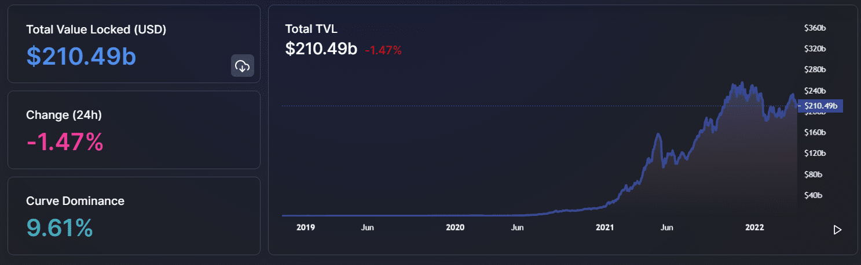This screenshot has width=861, height=265.
Task: Click the $280b y-axis label
Action: tap(815, 70)
